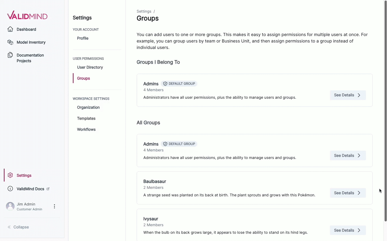The image size is (387, 241).
Task: Click the ValidMind logo
Action: 27,15
